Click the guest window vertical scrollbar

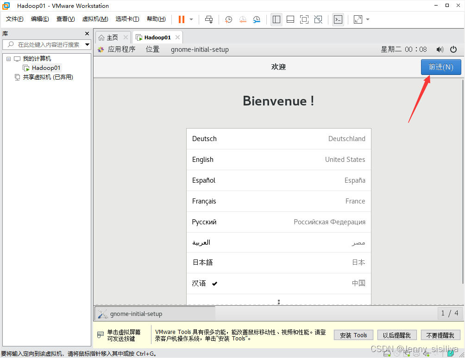(463, 181)
